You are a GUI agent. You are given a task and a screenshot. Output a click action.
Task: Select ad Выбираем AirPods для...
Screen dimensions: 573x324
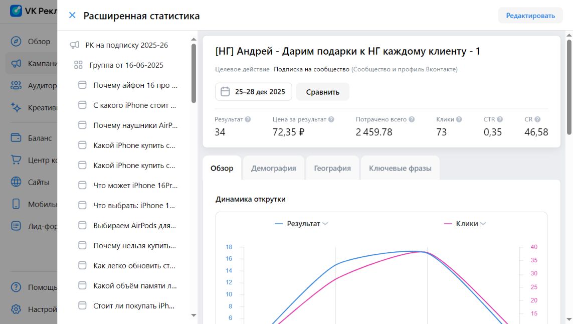pyautogui.click(x=134, y=226)
